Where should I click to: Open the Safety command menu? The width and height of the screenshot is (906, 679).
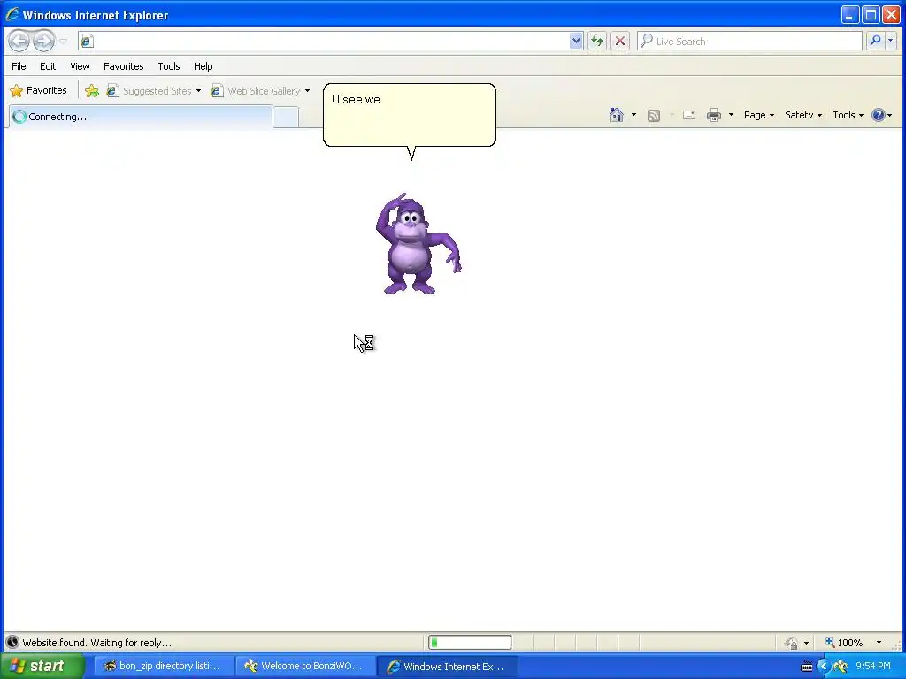pos(803,115)
